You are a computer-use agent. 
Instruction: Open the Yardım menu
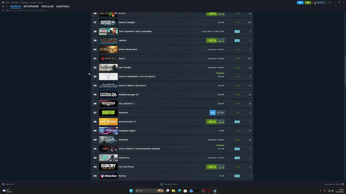pyautogui.click(x=41, y=2)
